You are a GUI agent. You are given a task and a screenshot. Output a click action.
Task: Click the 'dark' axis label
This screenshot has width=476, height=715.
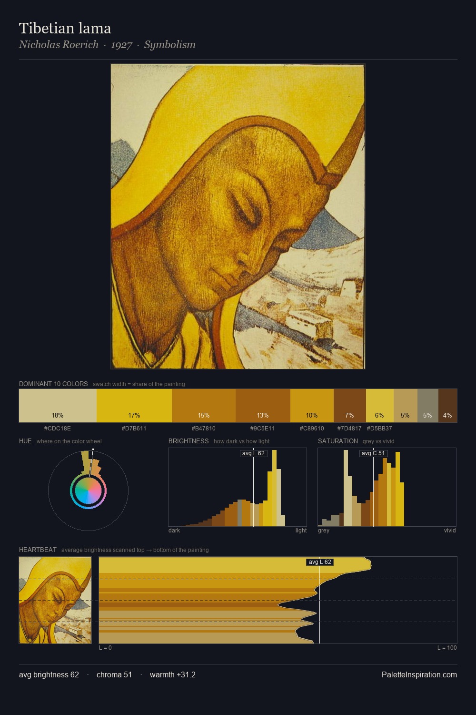(x=174, y=530)
